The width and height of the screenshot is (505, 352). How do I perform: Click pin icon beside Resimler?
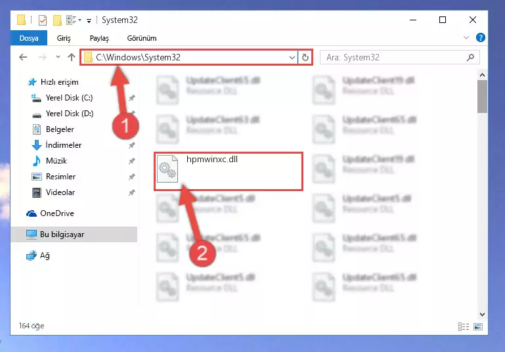coord(132,177)
